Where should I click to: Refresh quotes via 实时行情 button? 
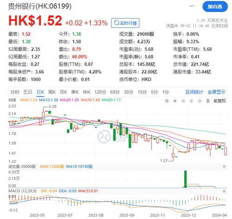pos(125,23)
